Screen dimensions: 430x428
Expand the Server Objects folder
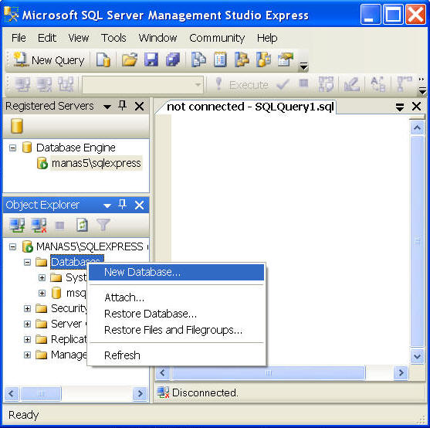click(x=27, y=324)
